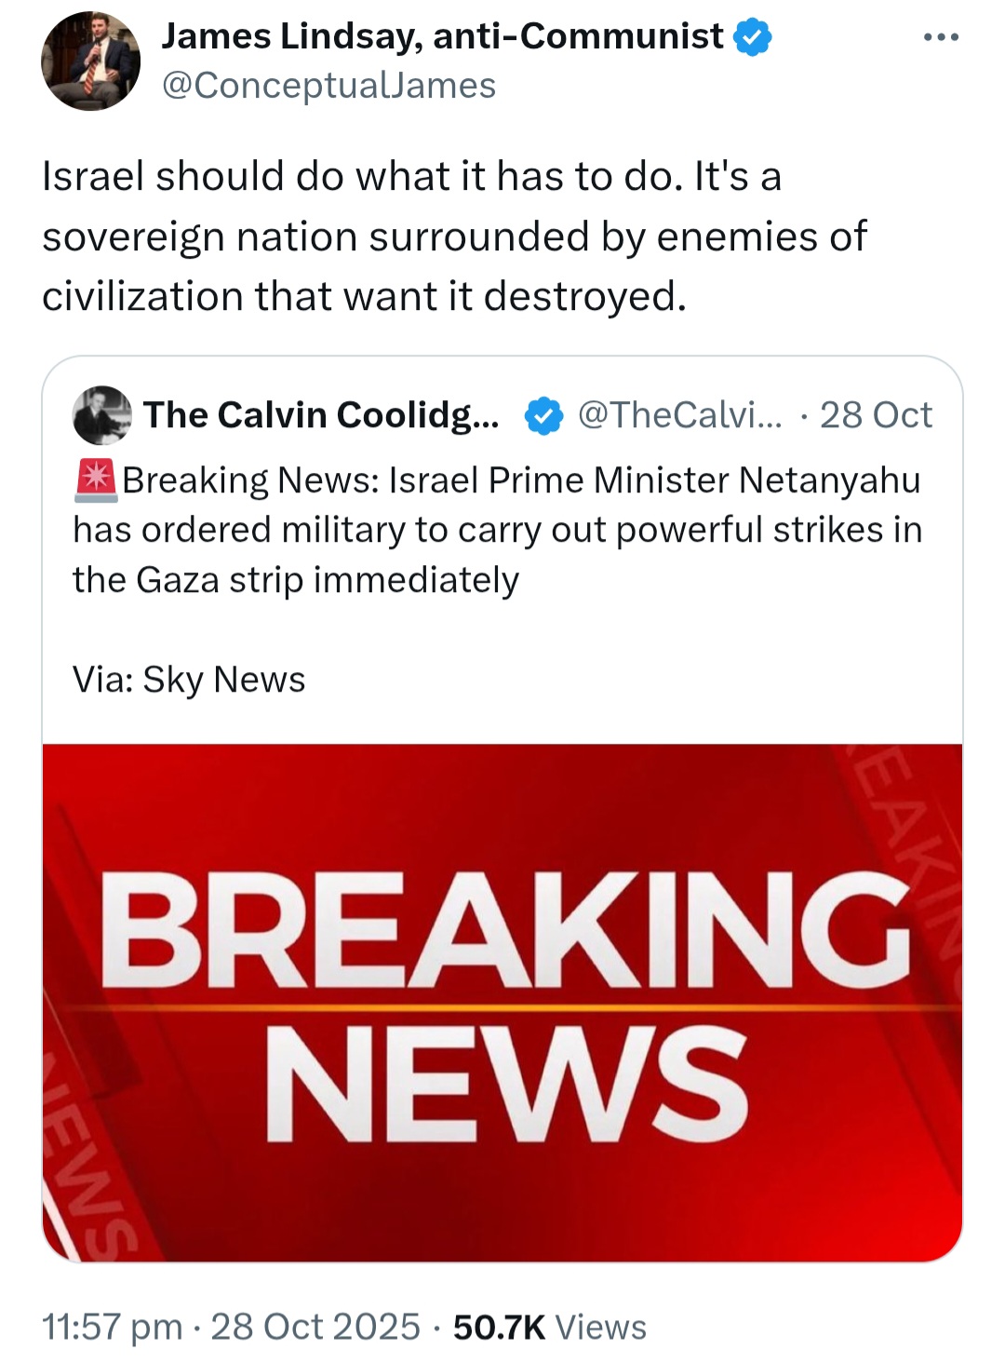
Task: Click the red siren emoji in quoted post
Action: pyautogui.click(x=95, y=479)
